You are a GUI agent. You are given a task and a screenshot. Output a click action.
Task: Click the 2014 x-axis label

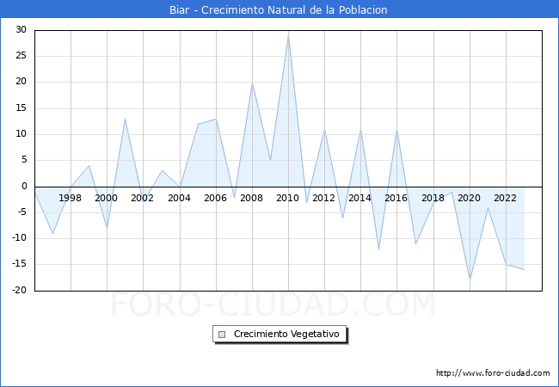click(x=359, y=198)
